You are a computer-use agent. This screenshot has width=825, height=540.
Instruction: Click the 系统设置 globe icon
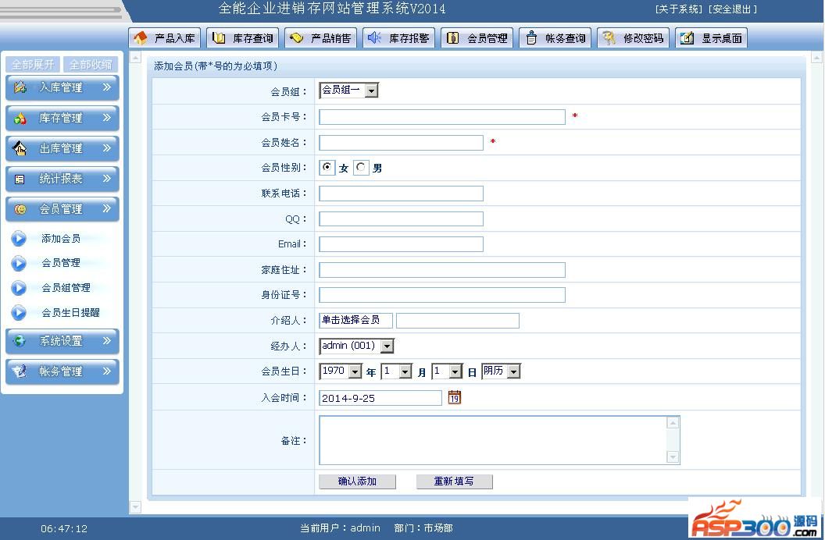click(x=20, y=341)
